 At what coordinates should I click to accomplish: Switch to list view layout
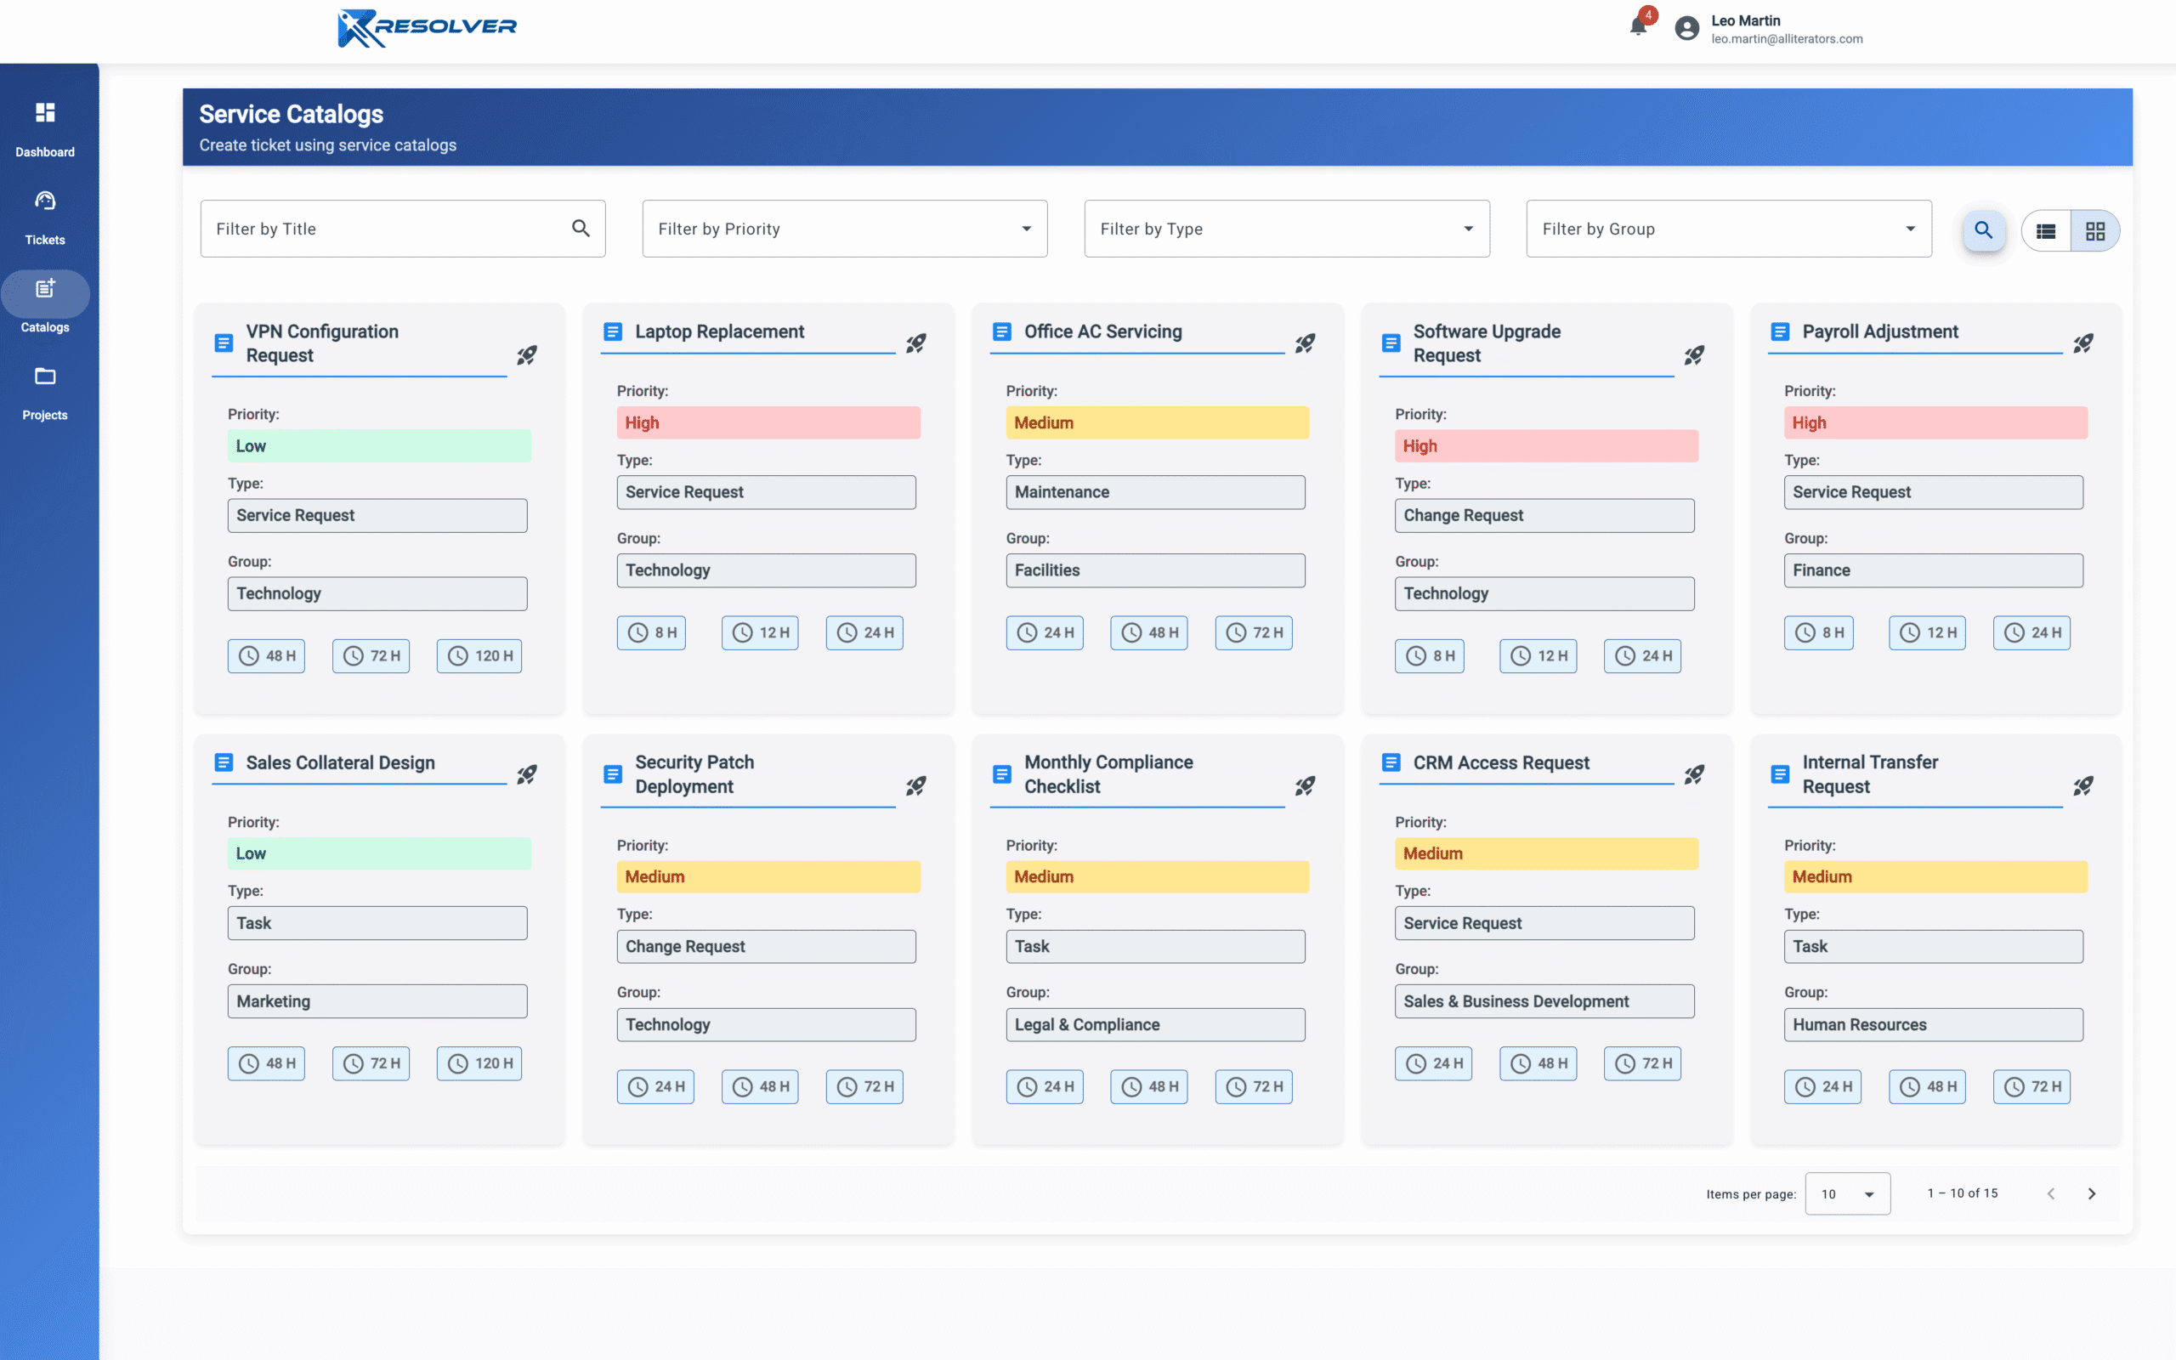click(2047, 230)
